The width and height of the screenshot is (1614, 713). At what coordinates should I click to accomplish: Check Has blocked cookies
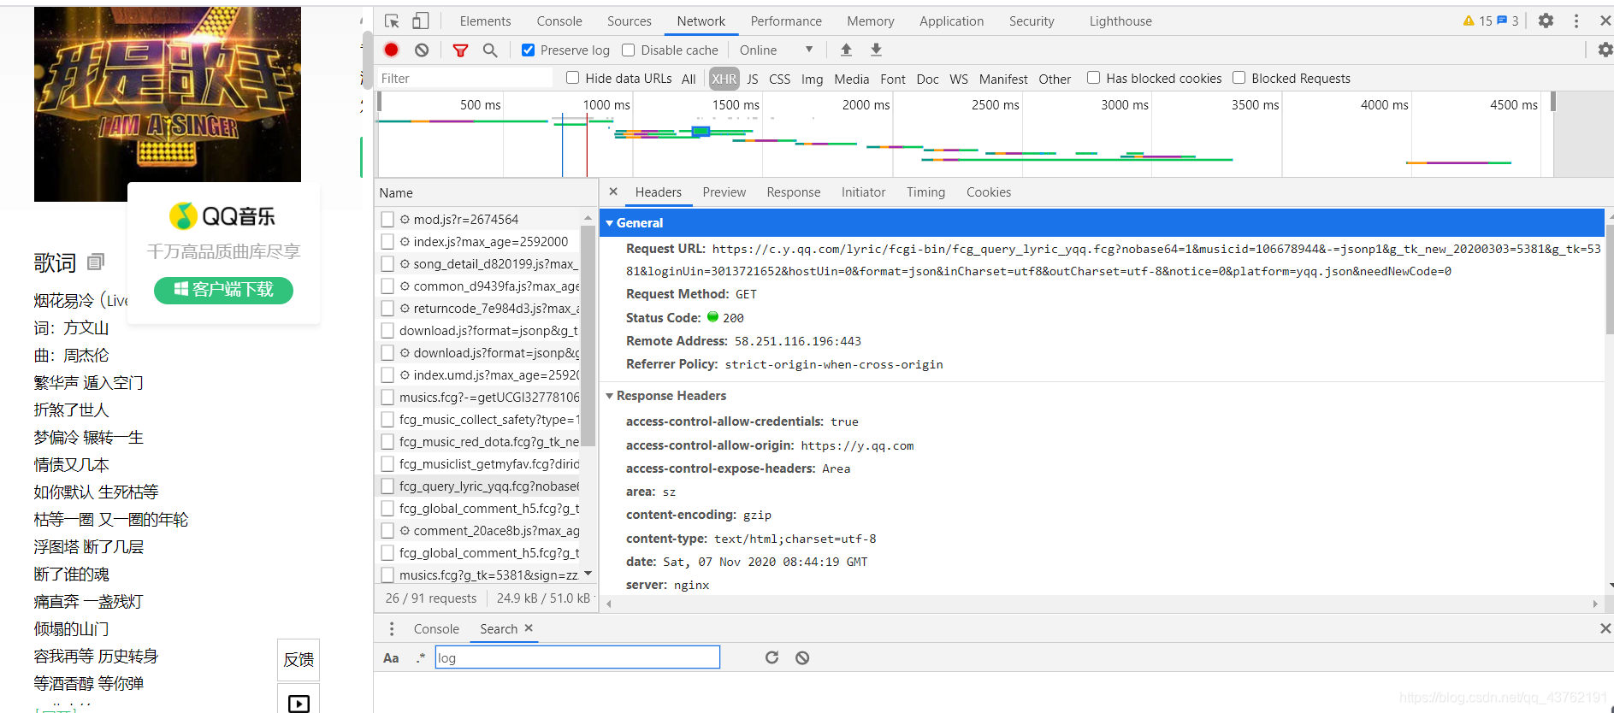[x=1094, y=78]
